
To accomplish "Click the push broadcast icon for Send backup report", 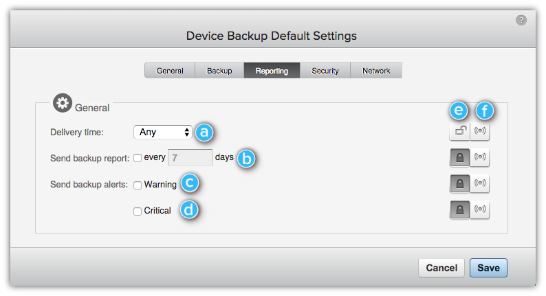I will [480, 157].
